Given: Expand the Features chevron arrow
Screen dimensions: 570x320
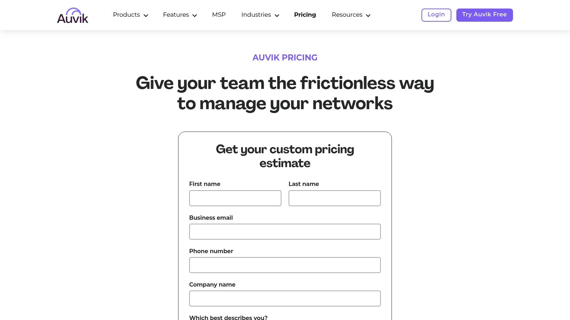Looking at the screenshot, I should [195, 15].
